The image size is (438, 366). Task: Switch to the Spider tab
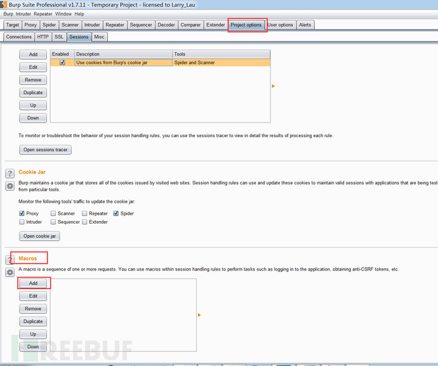49,25
